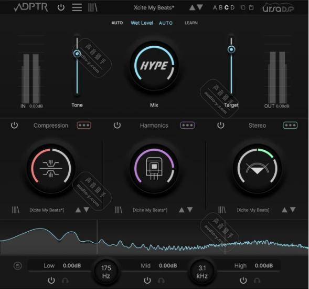
Task: Click the High band 0.00dB gain value
Action: click(264, 266)
